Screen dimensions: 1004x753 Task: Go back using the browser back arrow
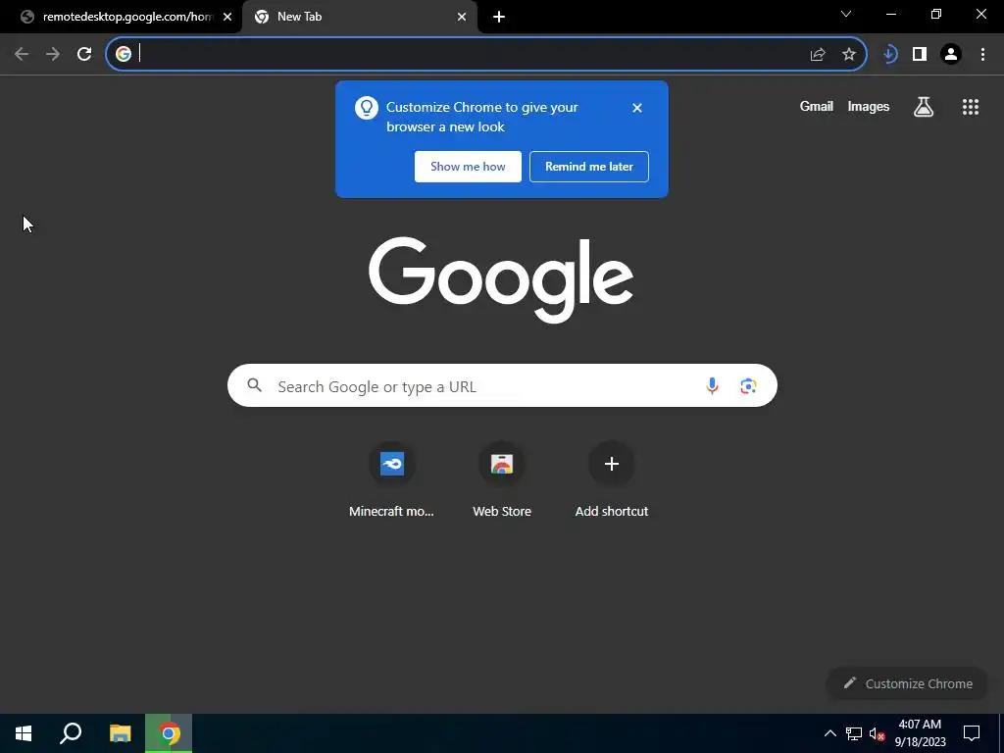pos(22,54)
